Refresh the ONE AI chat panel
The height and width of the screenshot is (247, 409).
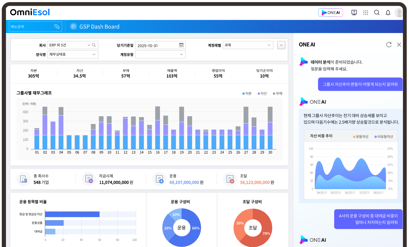pyautogui.click(x=389, y=45)
